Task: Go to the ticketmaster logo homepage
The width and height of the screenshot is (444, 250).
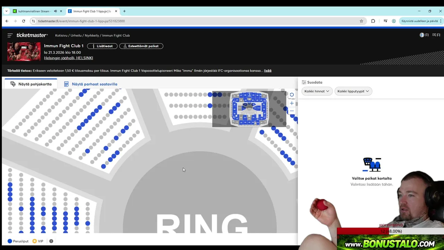Action: click(32, 35)
